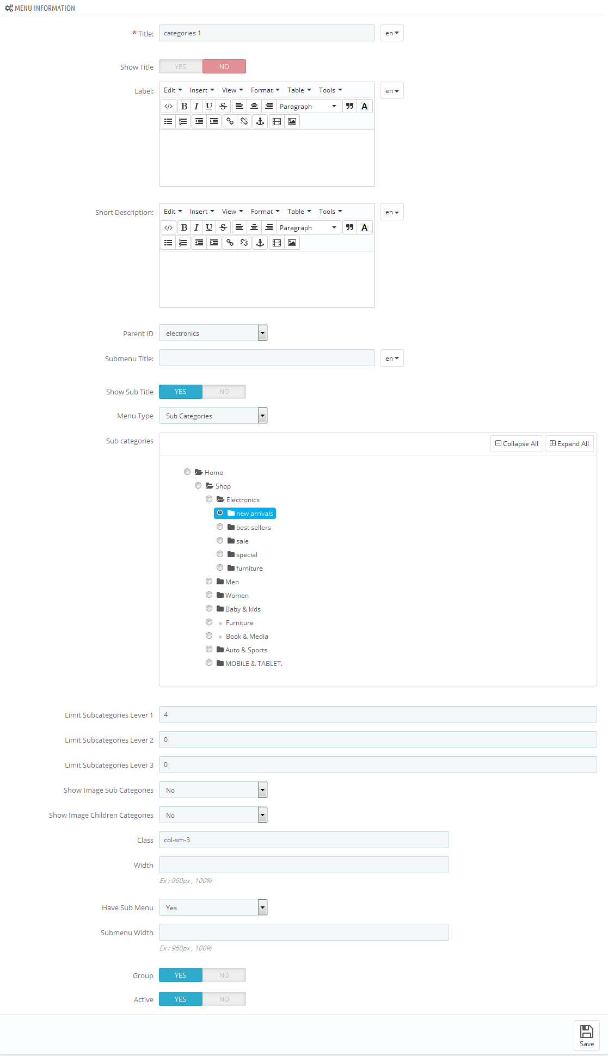Open Insert menu in Label editor

click(x=202, y=90)
